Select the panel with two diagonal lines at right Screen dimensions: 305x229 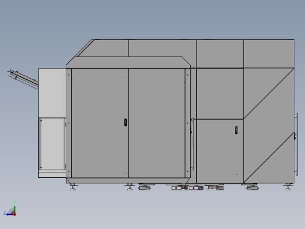[x=269, y=126]
